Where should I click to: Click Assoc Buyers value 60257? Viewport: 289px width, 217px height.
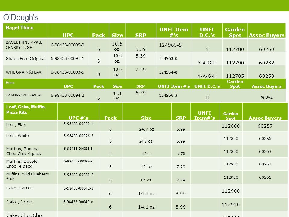265,126
